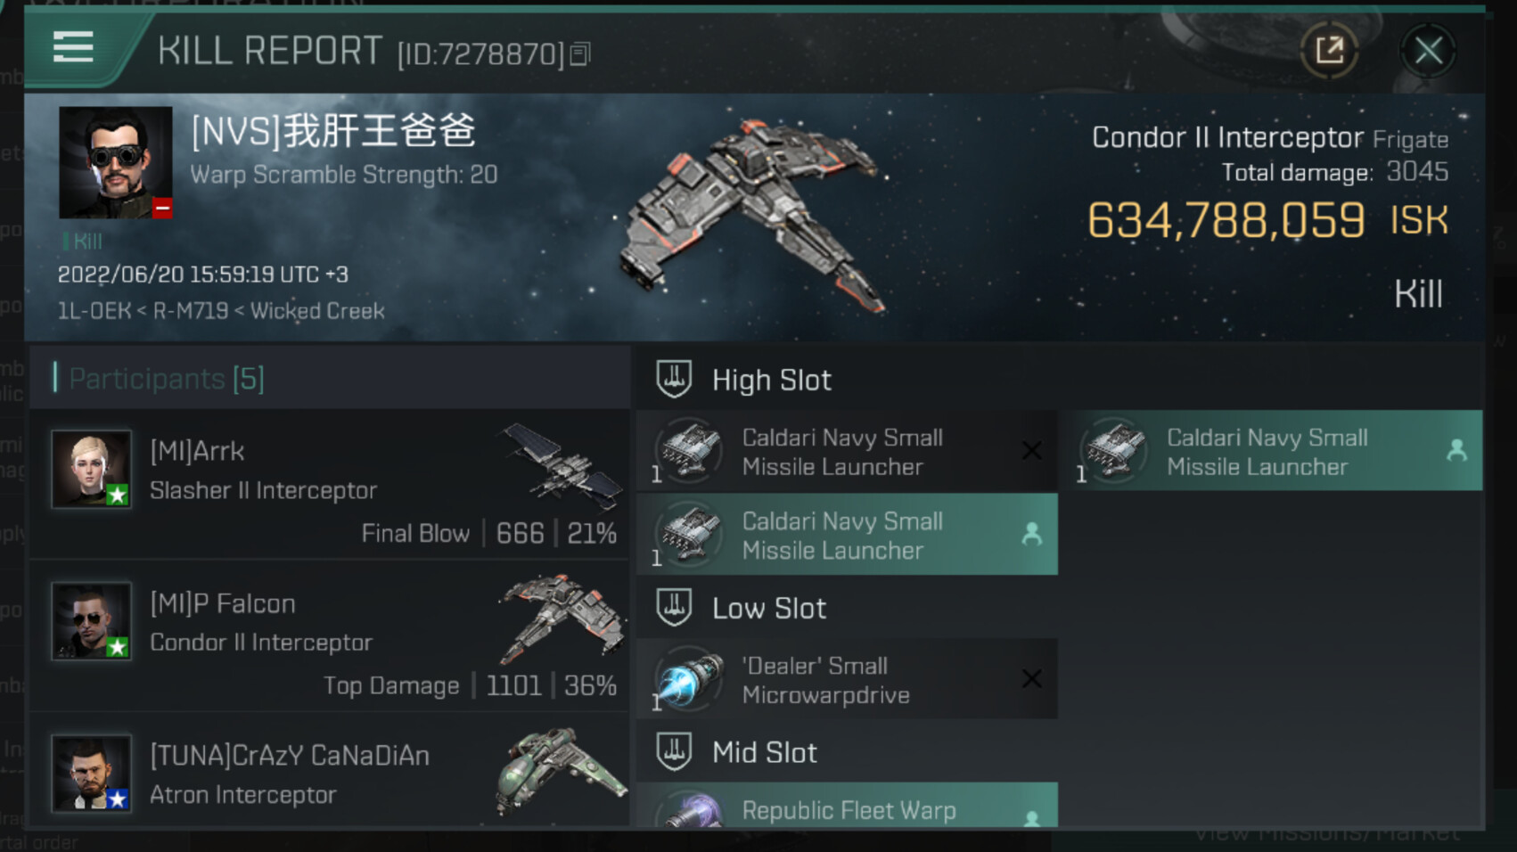Viewport: 1517px width, 852px height.
Task: Copy the kill report ID icon
Action: click(x=580, y=54)
